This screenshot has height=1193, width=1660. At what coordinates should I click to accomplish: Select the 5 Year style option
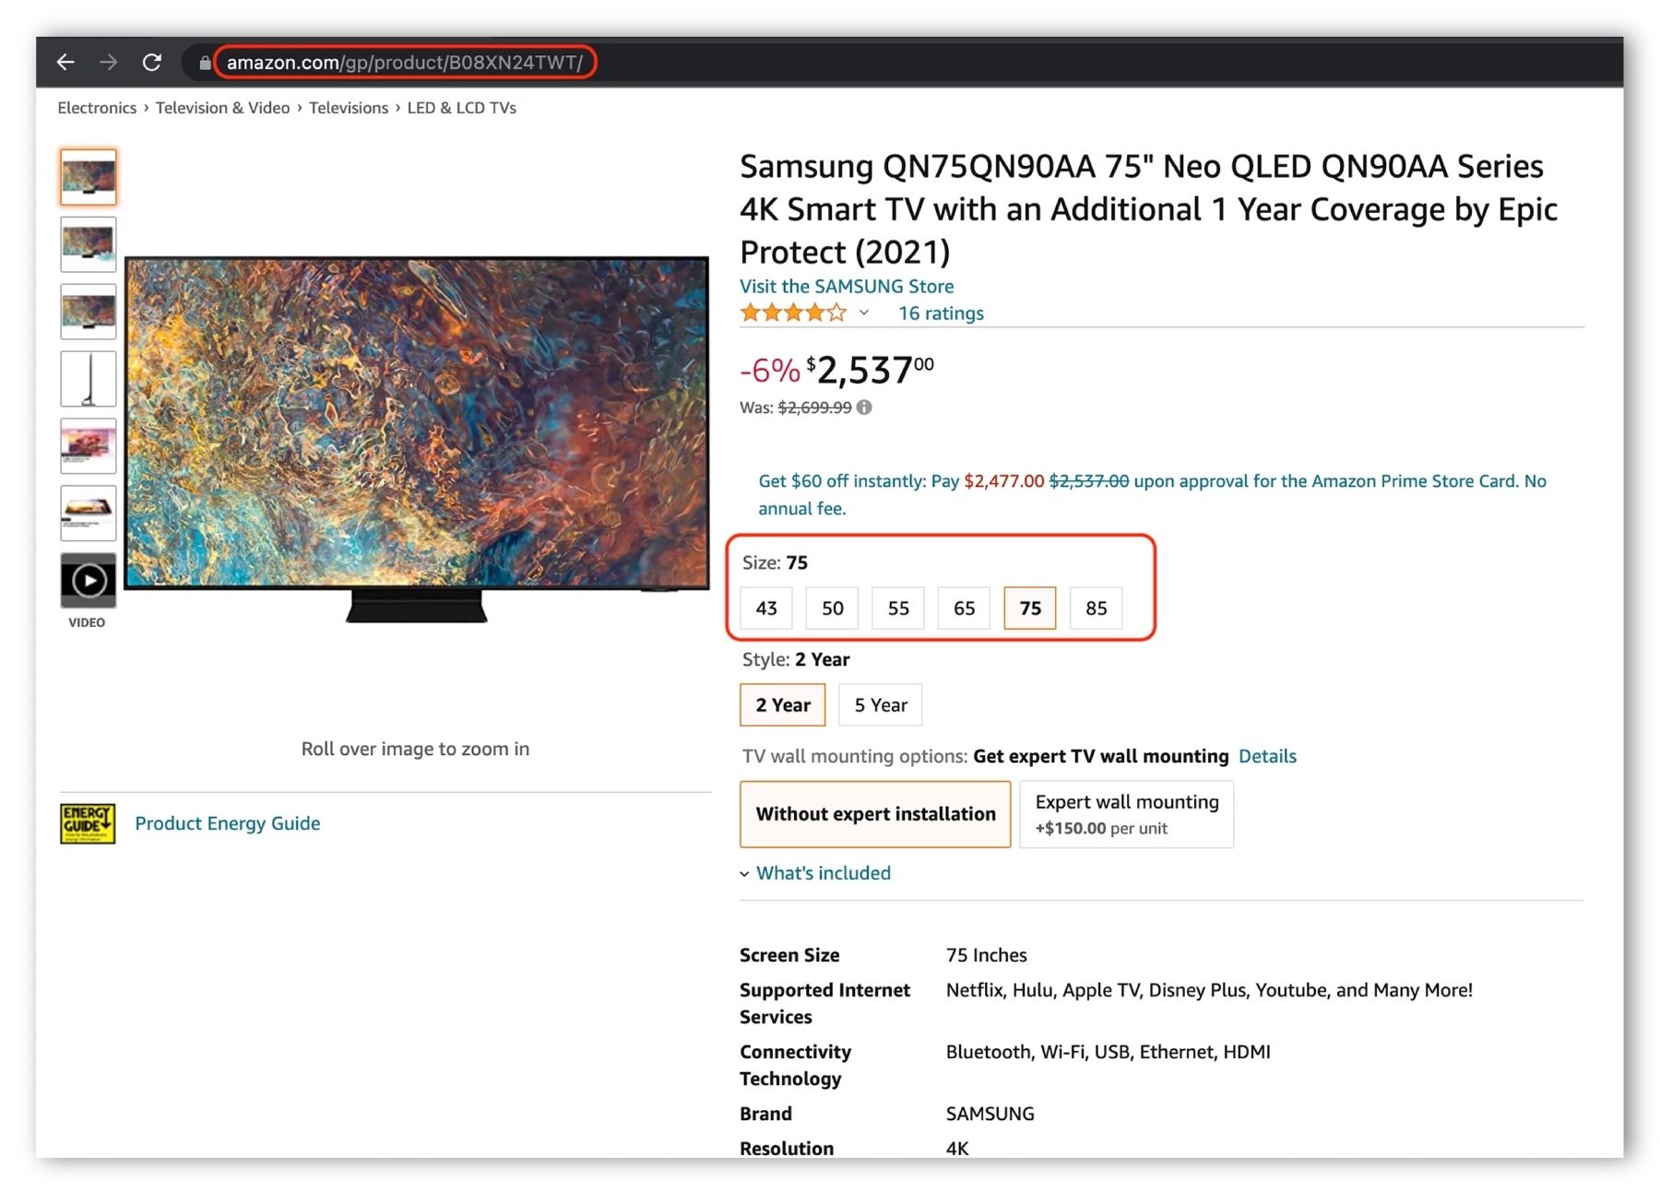point(880,705)
